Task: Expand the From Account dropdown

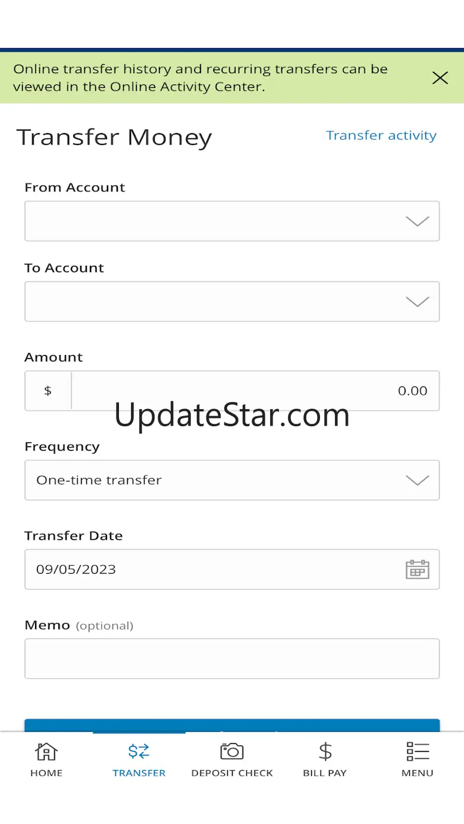Action: 232,221
